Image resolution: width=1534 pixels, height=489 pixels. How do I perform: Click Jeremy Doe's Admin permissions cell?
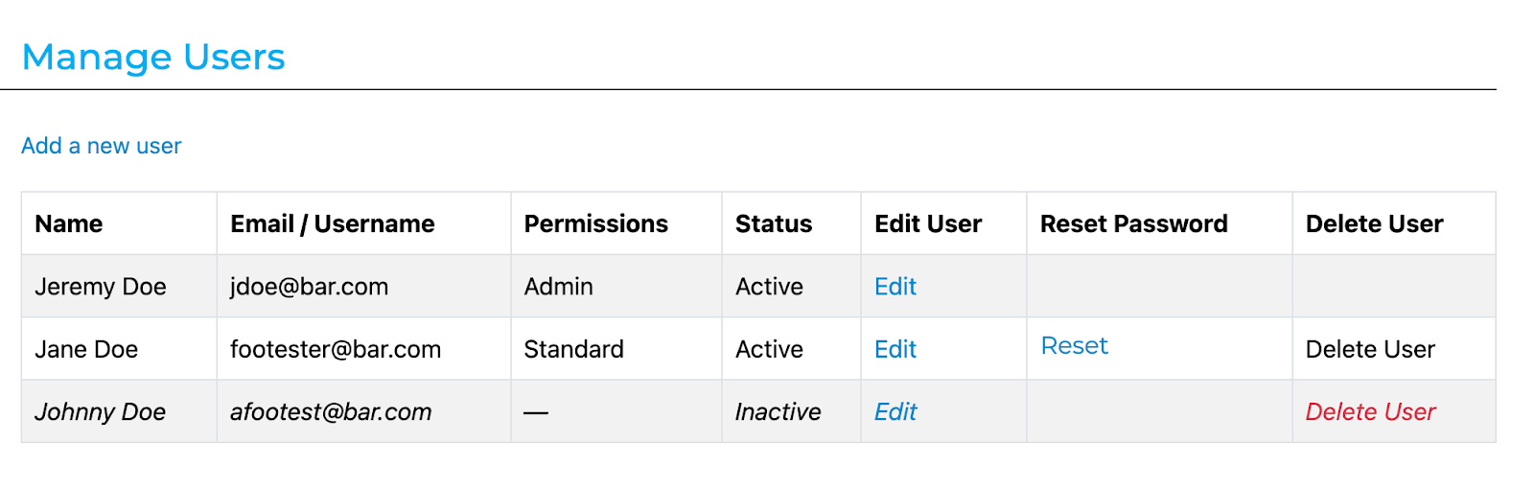coord(558,287)
